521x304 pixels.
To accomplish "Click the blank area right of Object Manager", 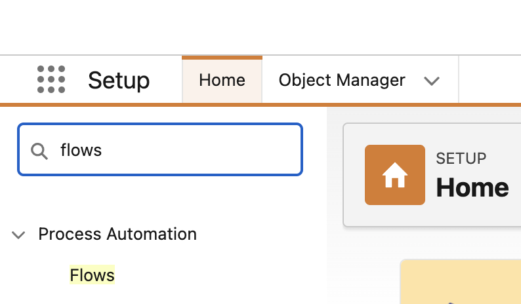I will 489,80.
